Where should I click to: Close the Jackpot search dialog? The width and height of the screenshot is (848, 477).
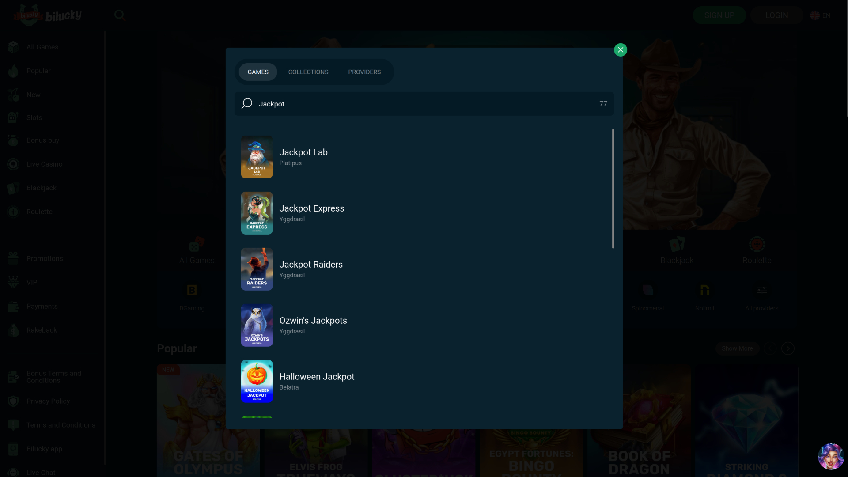click(x=621, y=49)
